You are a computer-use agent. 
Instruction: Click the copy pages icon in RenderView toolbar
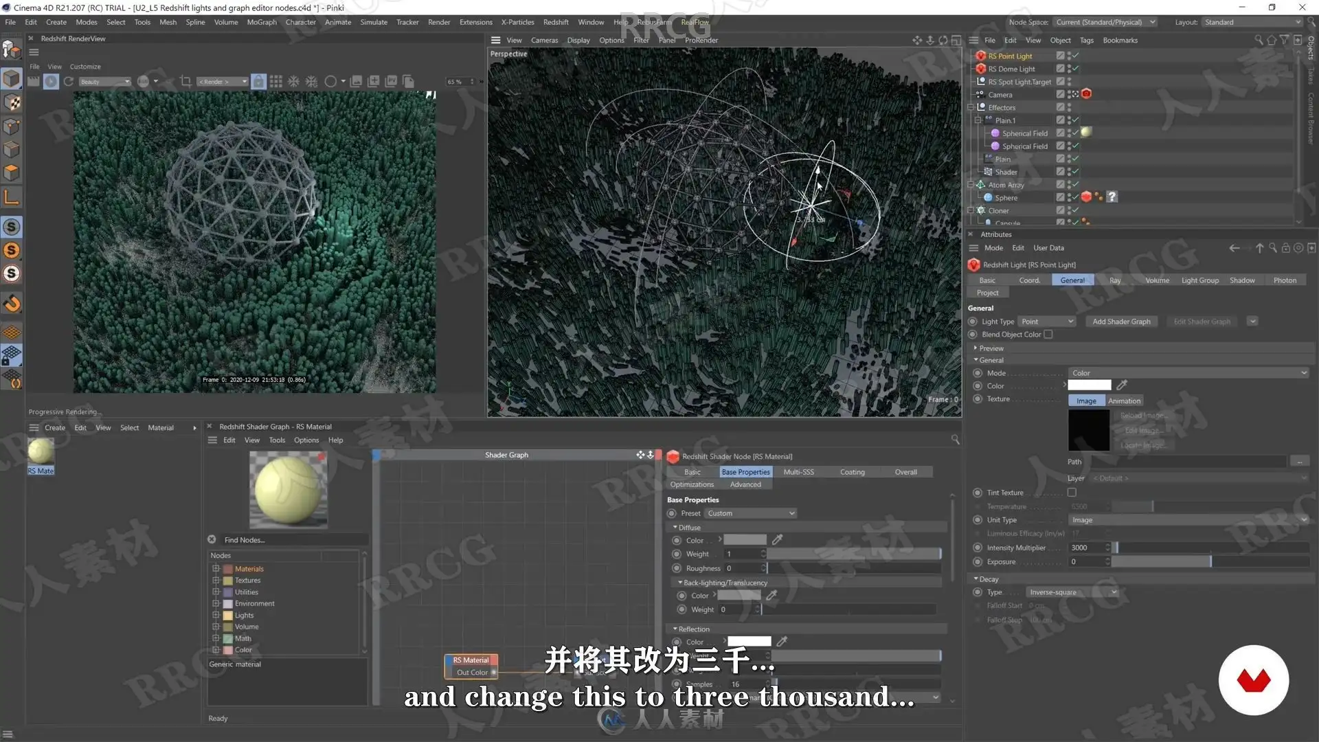[408, 82]
